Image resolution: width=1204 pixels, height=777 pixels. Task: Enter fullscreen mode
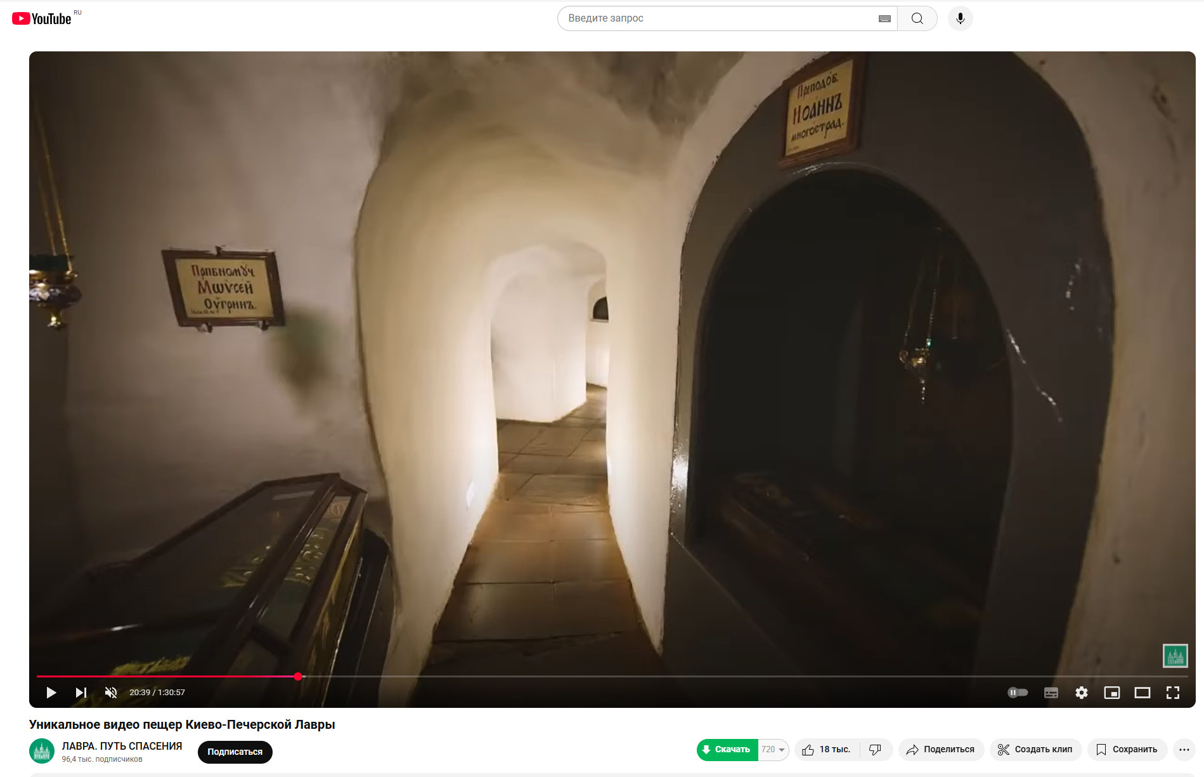pos(1172,693)
